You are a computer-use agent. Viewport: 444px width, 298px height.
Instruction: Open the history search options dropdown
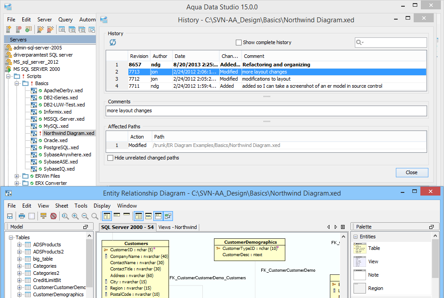point(360,42)
